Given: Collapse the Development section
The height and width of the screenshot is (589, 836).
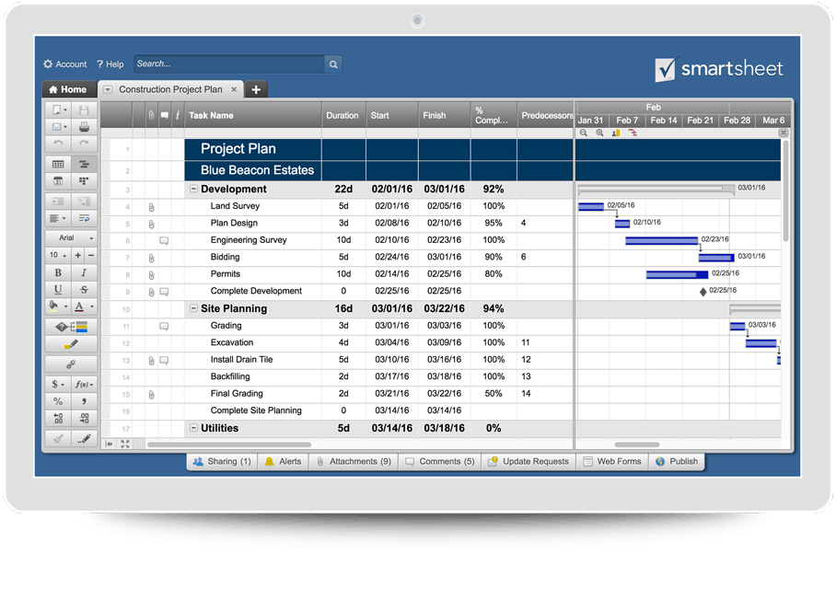Looking at the screenshot, I should tap(193, 189).
